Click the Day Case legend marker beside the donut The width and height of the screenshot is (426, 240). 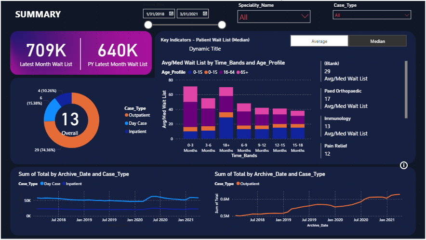click(x=126, y=123)
